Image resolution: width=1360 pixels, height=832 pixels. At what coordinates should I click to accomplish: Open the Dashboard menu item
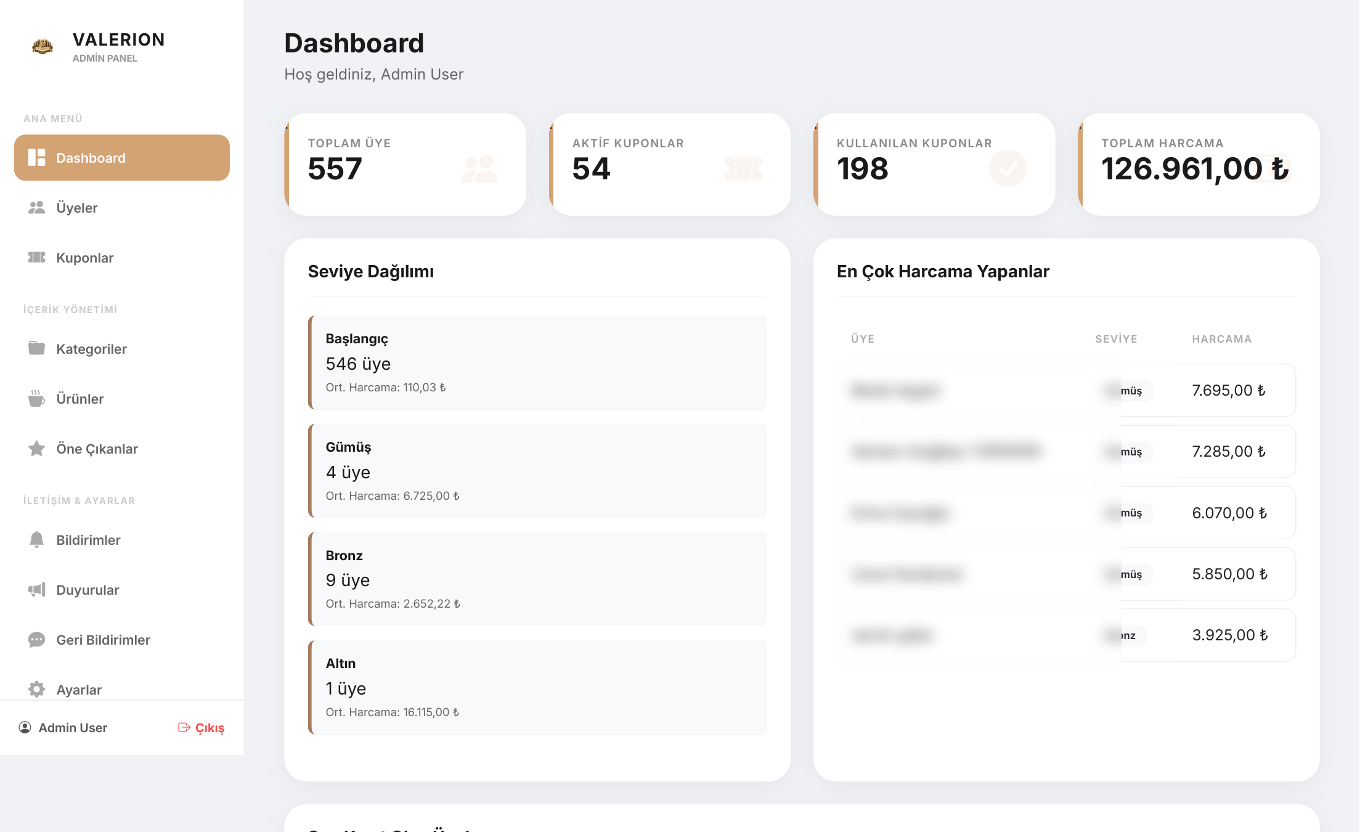click(122, 158)
